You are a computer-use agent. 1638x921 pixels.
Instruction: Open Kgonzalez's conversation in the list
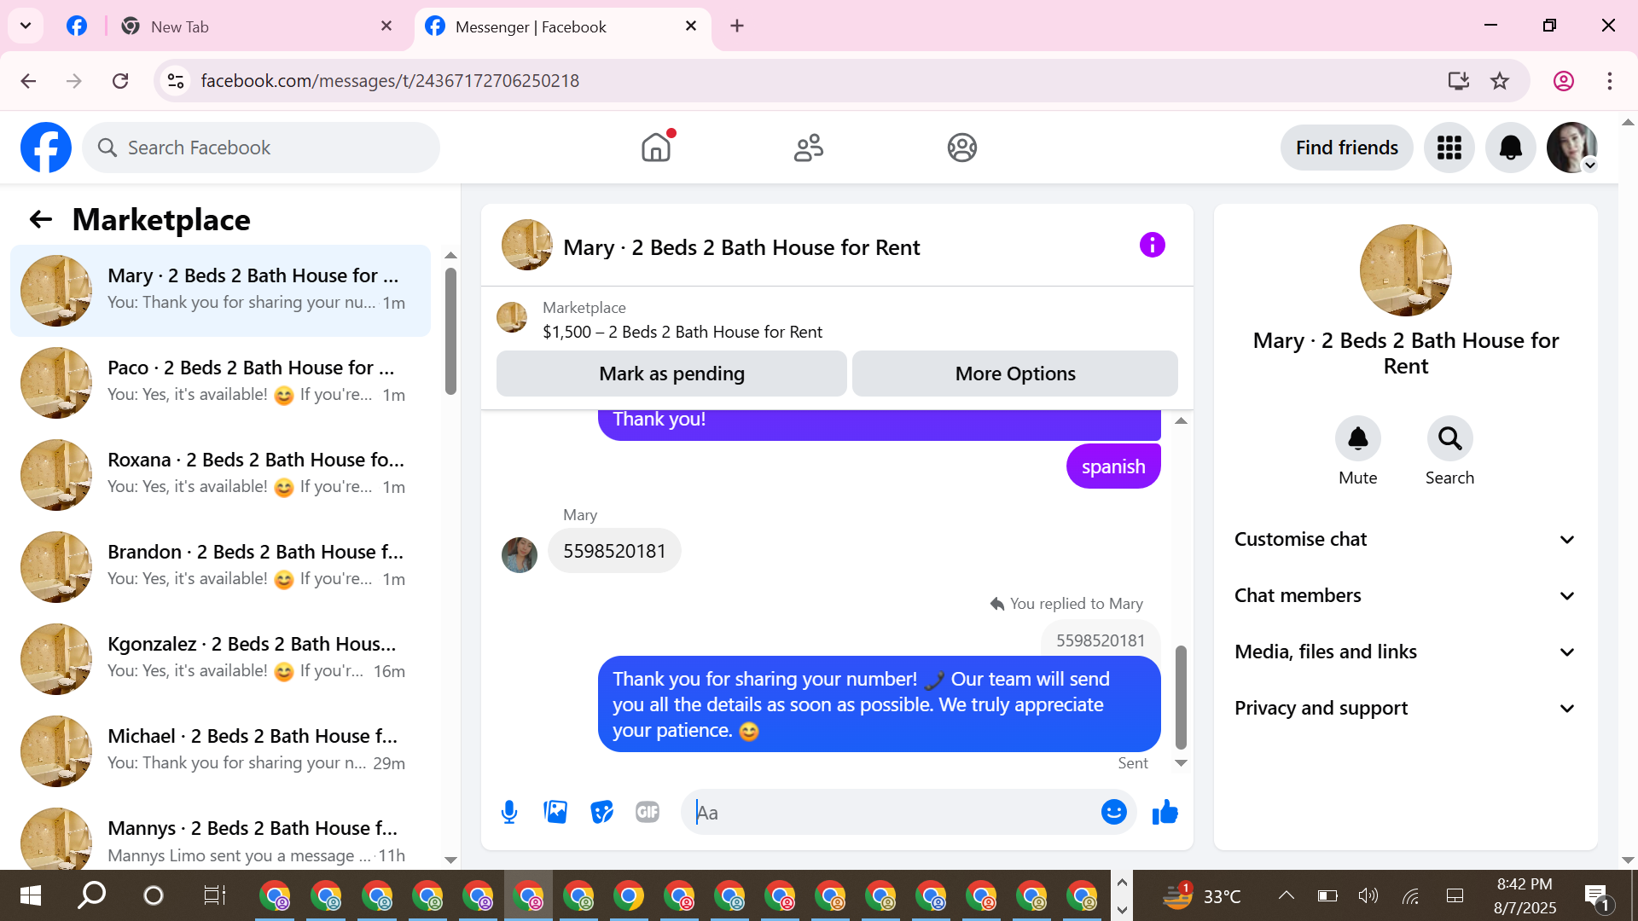click(220, 658)
